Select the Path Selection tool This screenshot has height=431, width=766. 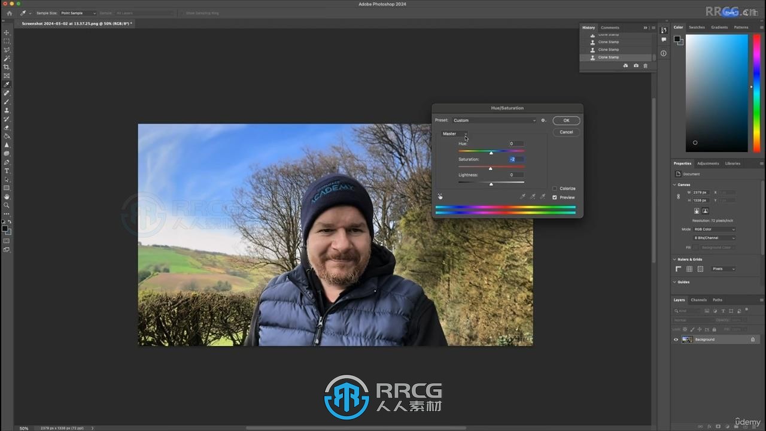7,180
